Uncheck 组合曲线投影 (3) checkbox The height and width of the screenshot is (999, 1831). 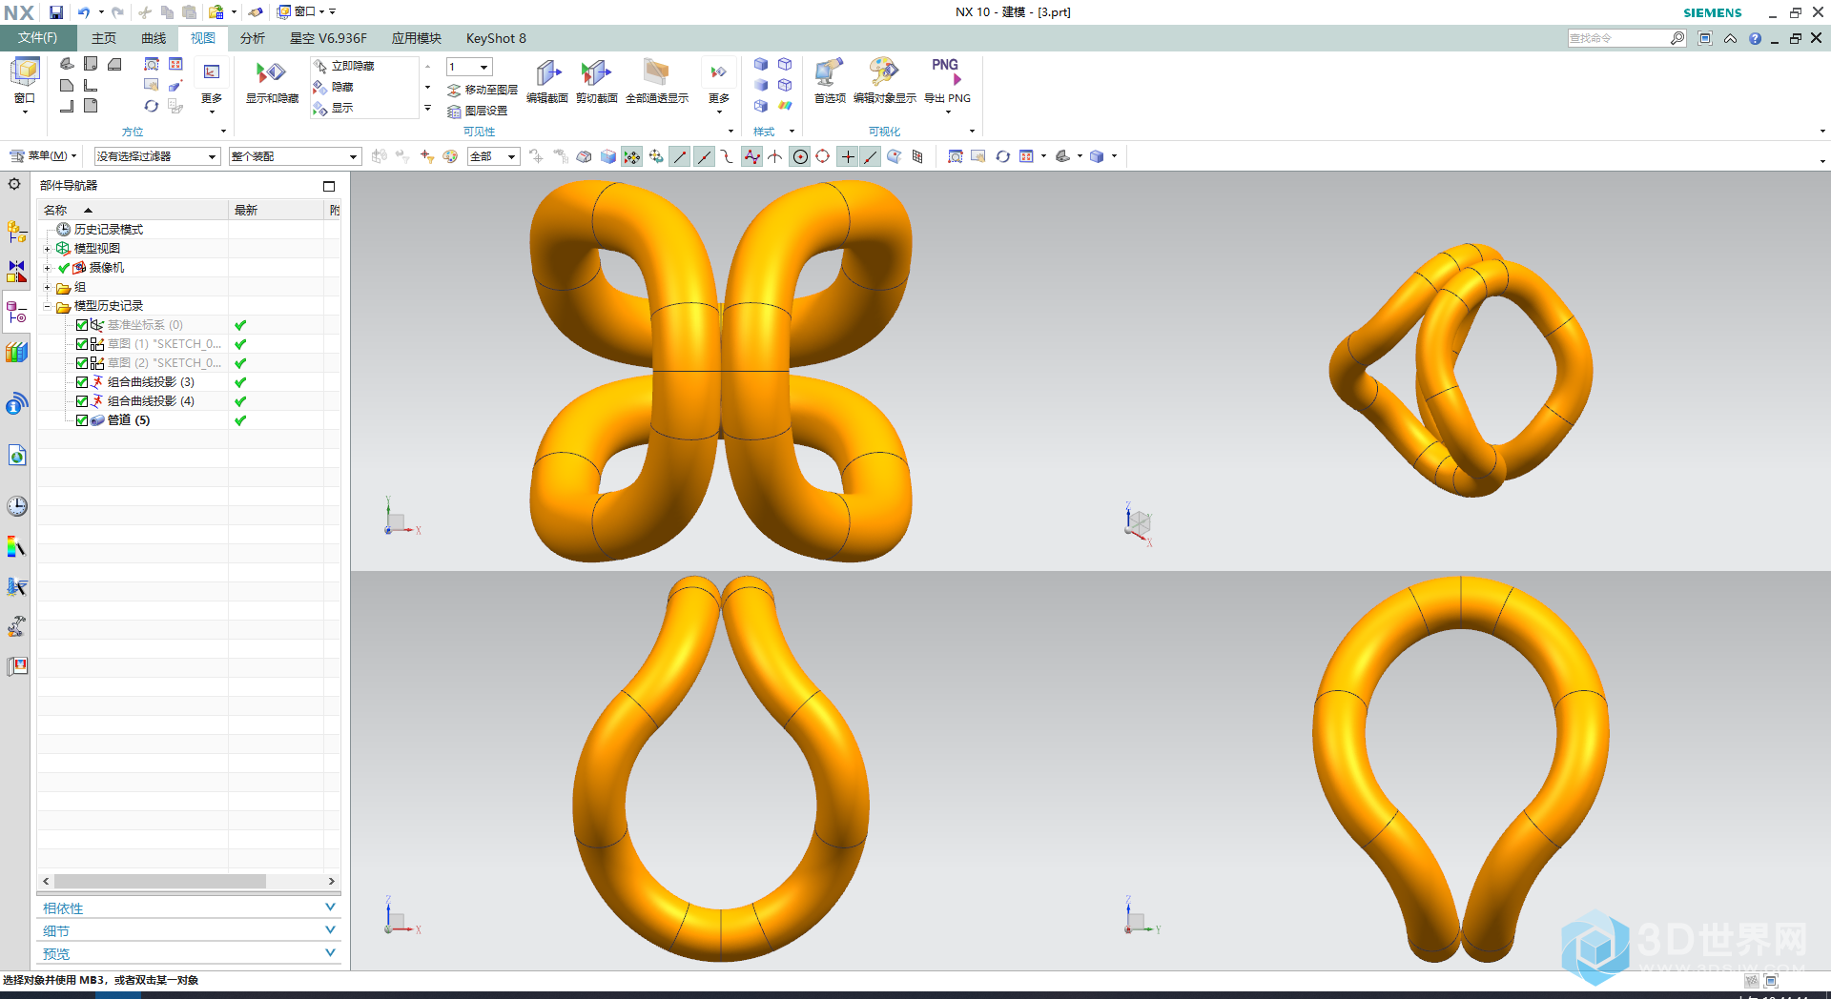[x=82, y=382]
